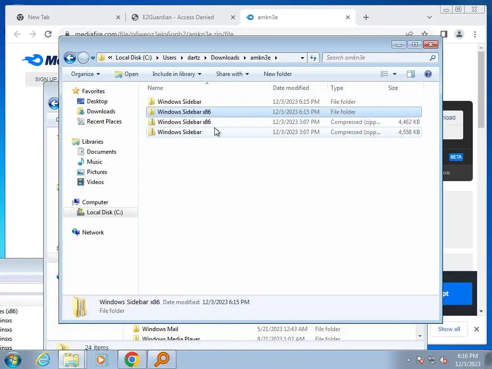Sort by Name column header

point(207,88)
